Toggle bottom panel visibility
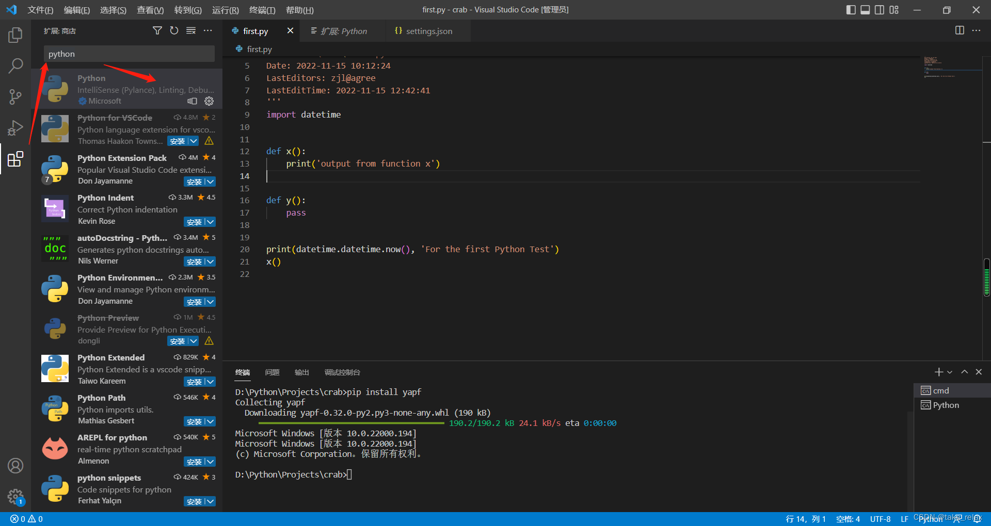 point(865,10)
